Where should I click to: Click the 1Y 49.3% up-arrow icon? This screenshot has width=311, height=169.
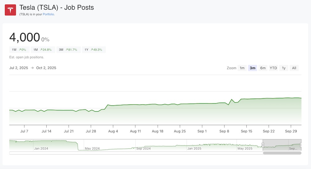pyautogui.click(x=92, y=50)
